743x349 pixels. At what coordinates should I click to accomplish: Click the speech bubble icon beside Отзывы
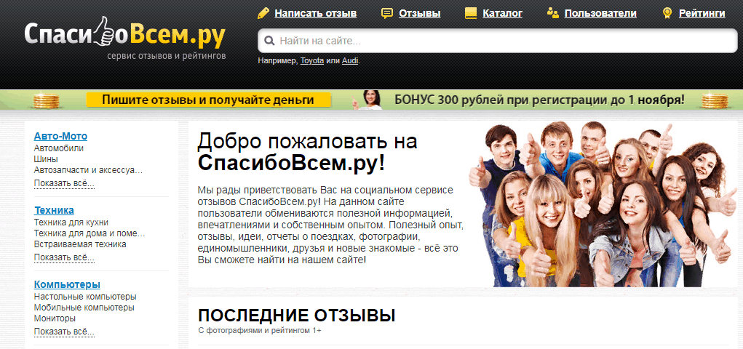[387, 13]
